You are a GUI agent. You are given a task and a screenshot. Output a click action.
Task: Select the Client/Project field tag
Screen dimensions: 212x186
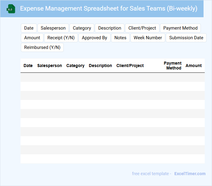pyautogui.click(x=142, y=28)
